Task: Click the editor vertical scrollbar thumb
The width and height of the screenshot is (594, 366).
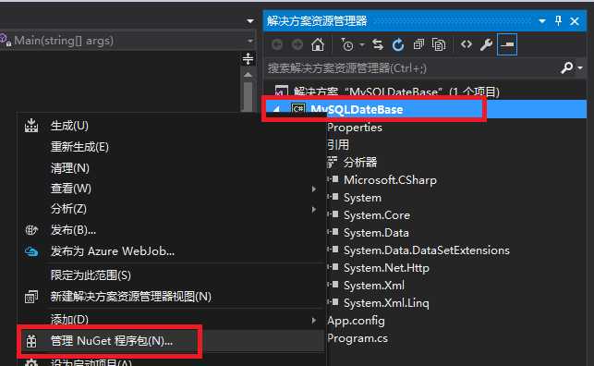Action: point(248,96)
